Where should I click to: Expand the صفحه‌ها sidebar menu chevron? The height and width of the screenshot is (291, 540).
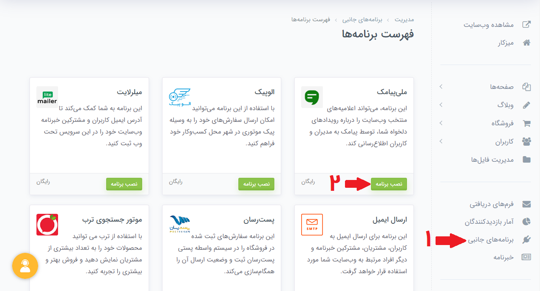click(x=440, y=86)
